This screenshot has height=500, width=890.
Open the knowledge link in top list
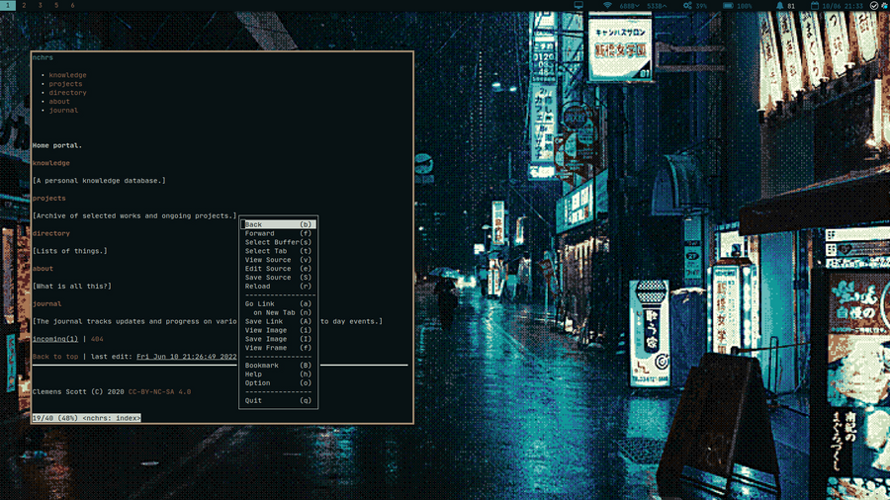point(67,75)
